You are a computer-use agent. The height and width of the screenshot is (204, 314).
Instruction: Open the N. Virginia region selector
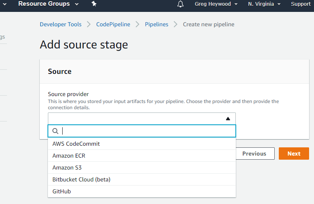coord(264,4)
